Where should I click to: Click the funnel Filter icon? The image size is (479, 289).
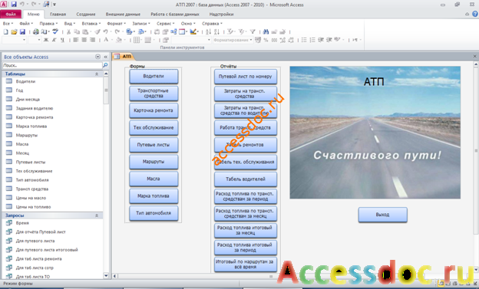(253, 31)
